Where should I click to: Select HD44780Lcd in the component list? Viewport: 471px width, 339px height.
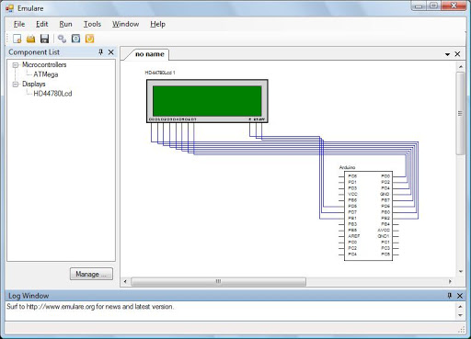tap(52, 94)
